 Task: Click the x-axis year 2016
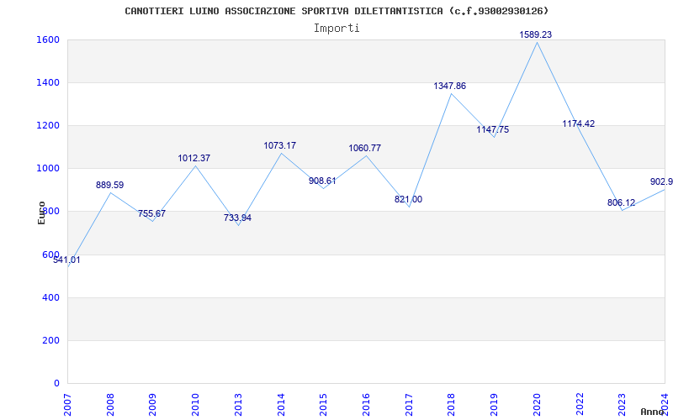pyautogui.click(x=366, y=405)
